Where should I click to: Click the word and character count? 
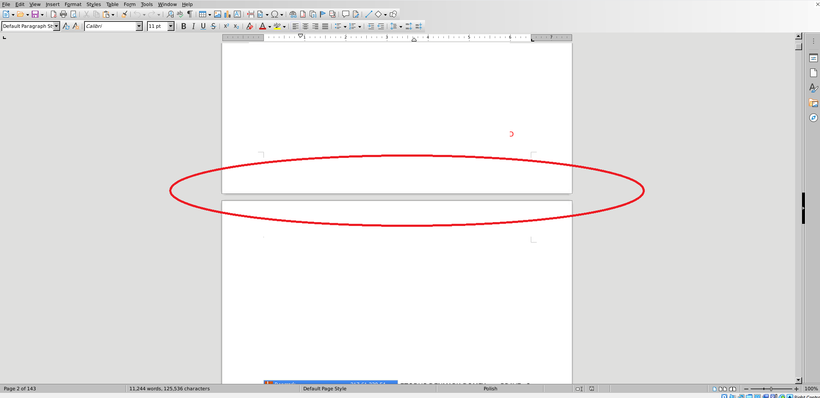(170, 389)
